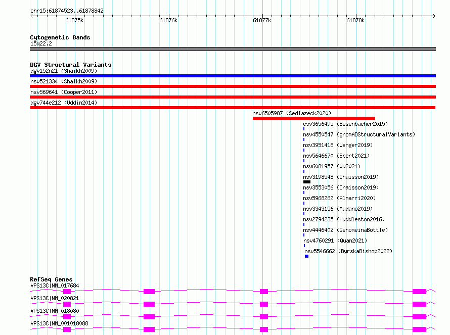Open variant nsv3343156 (Audano2019) label
This screenshot has height=335, width=450.
(x=338, y=209)
